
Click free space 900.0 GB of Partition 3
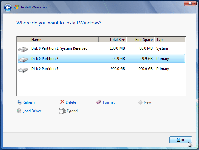point(146,69)
